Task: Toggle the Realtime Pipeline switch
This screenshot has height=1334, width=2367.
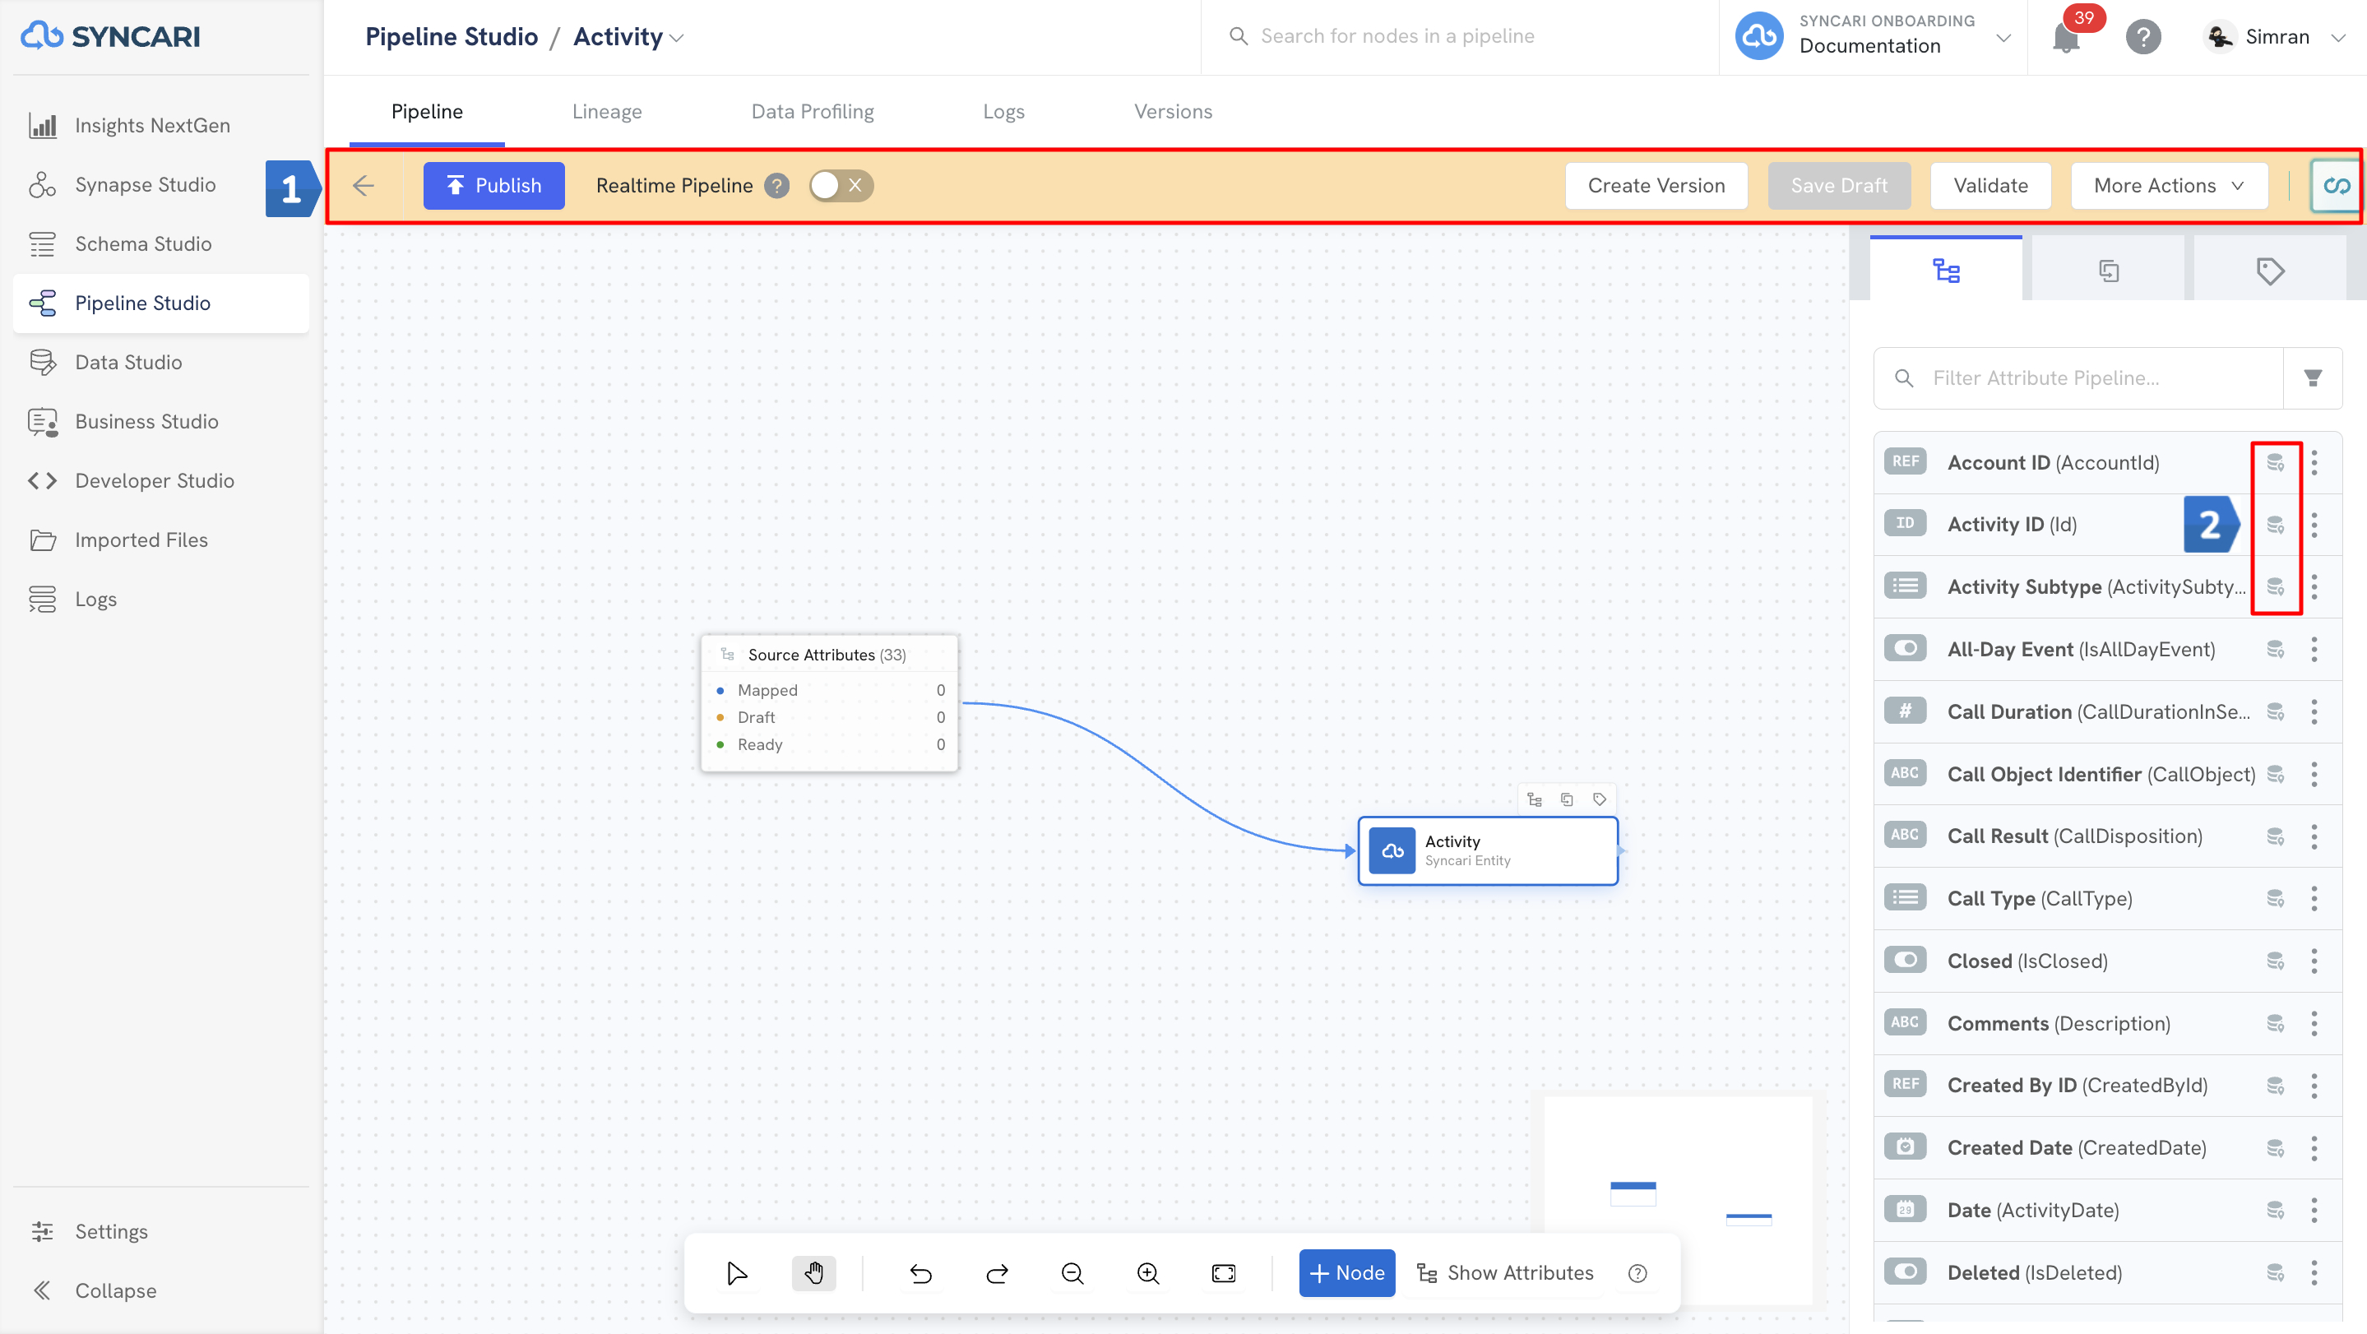Action: (x=841, y=186)
